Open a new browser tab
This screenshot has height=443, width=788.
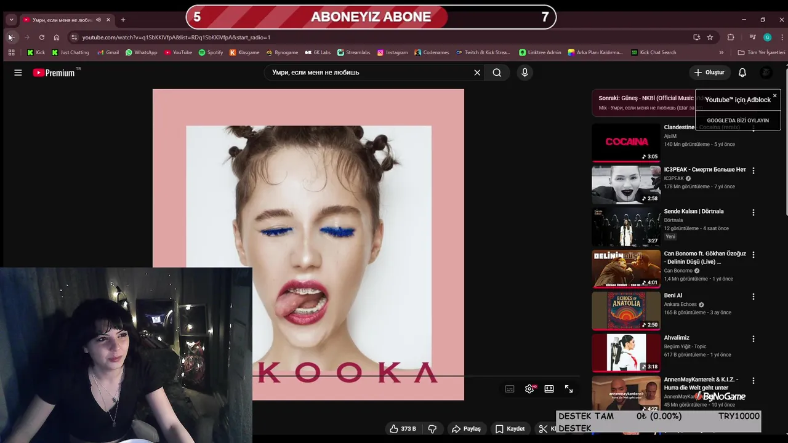pyautogui.click(x=123, y=20)
